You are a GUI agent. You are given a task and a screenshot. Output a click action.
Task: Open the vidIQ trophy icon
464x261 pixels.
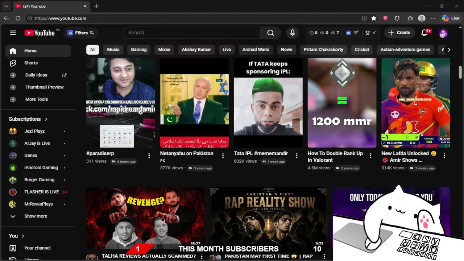[368, 33]
